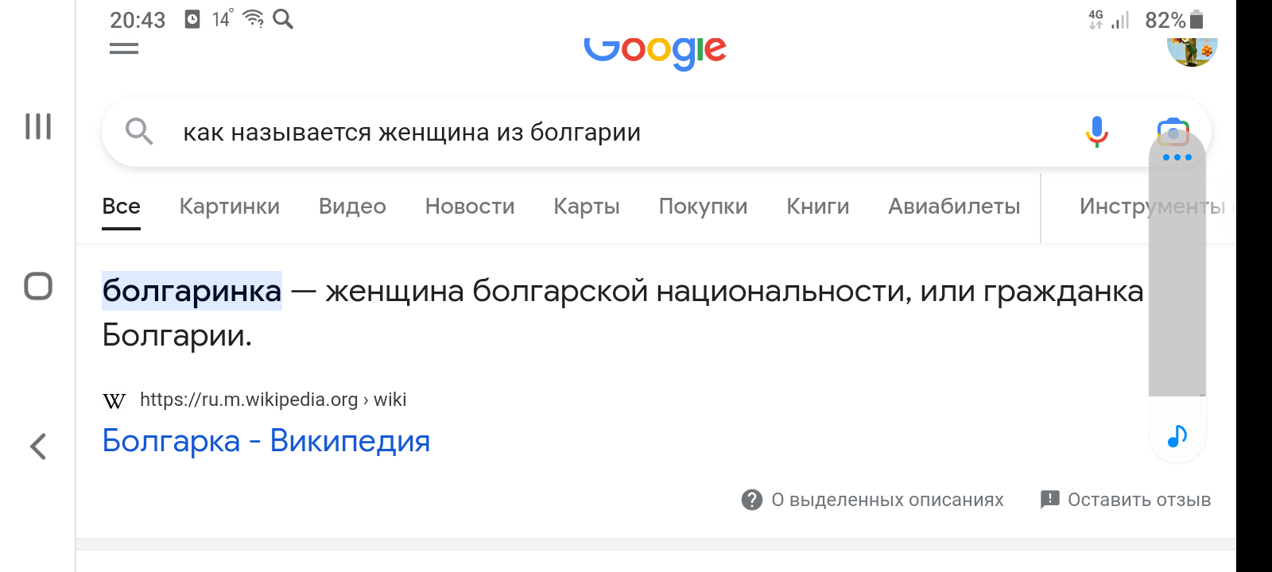Tap the blue music note icon
Screen dimensions: 1272x572
coord(1177,435)
